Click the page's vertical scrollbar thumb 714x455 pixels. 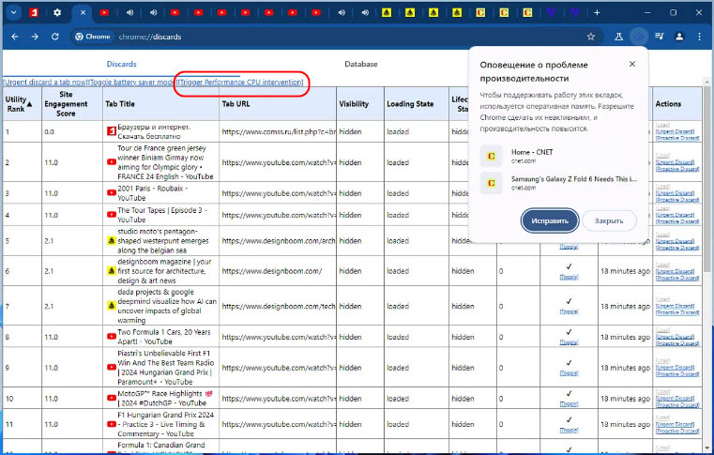[706, 177]
